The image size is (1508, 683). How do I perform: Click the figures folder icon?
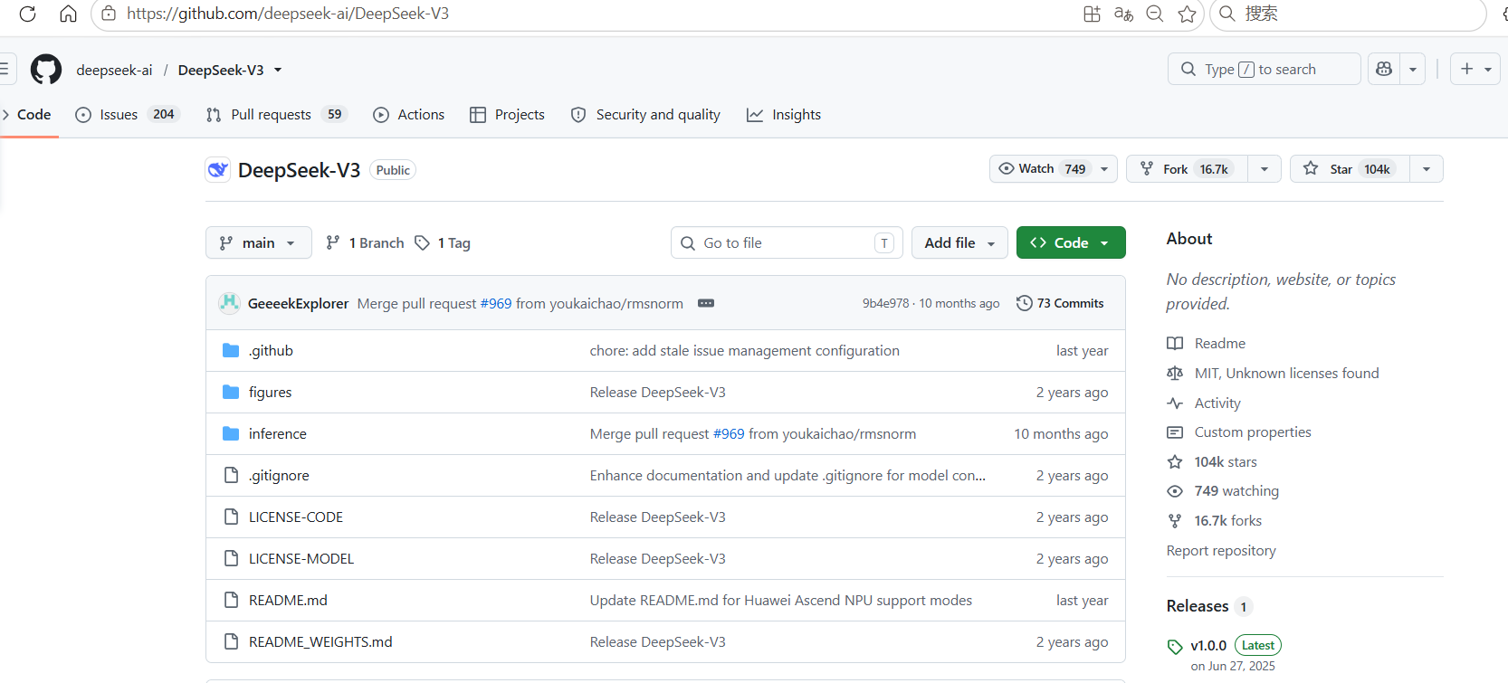231,392
